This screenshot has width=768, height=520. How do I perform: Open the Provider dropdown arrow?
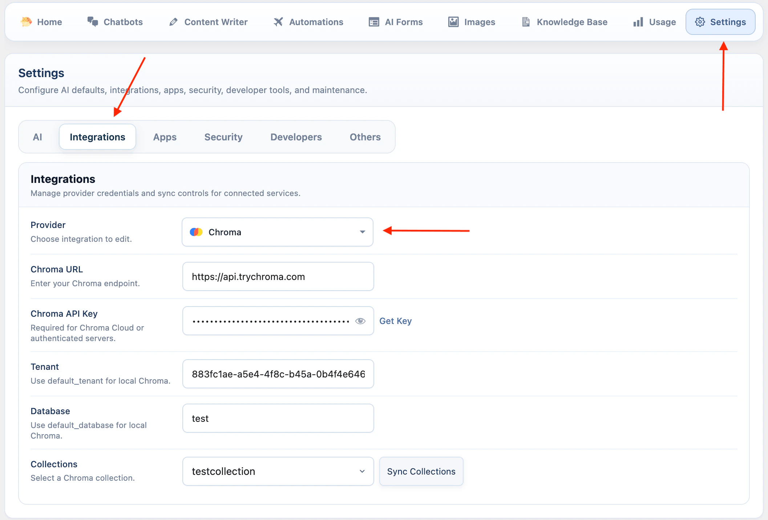[x=362, y=232]
